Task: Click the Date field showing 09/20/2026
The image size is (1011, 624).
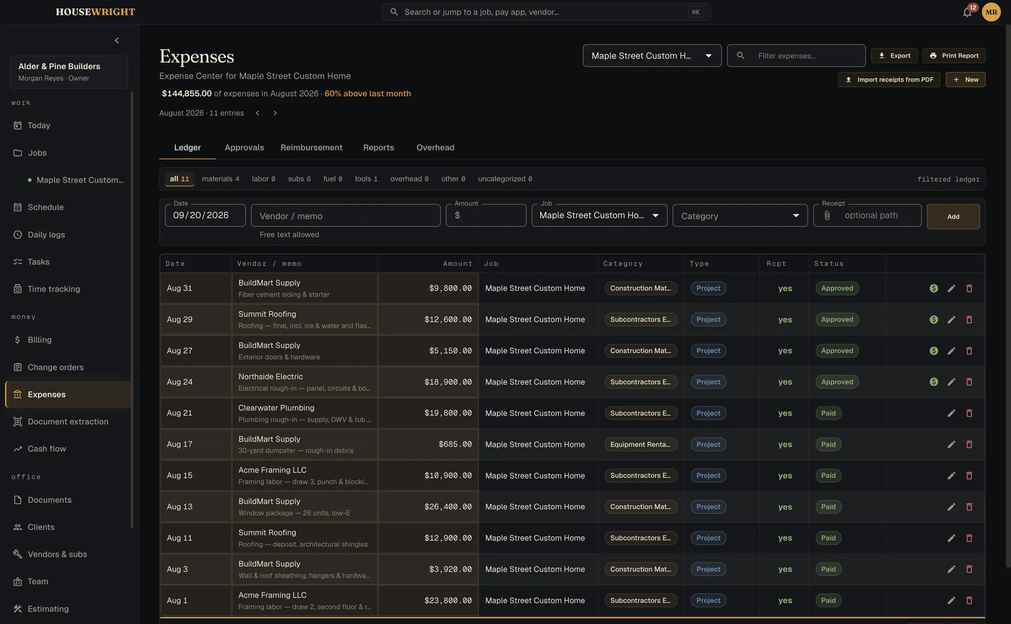Action: pyautogui.click(x=205, y=216)
